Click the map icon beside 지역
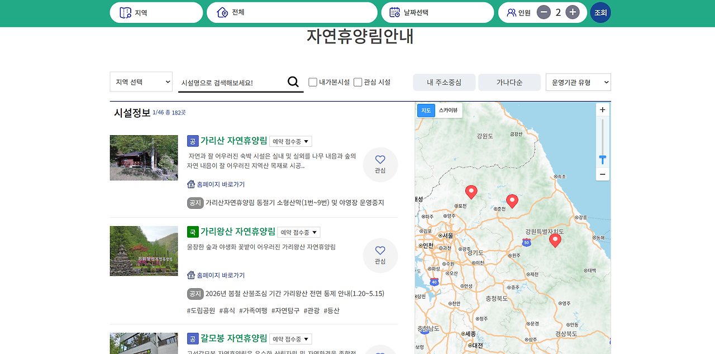The image size is (715, 354). (x=125, y=12)
